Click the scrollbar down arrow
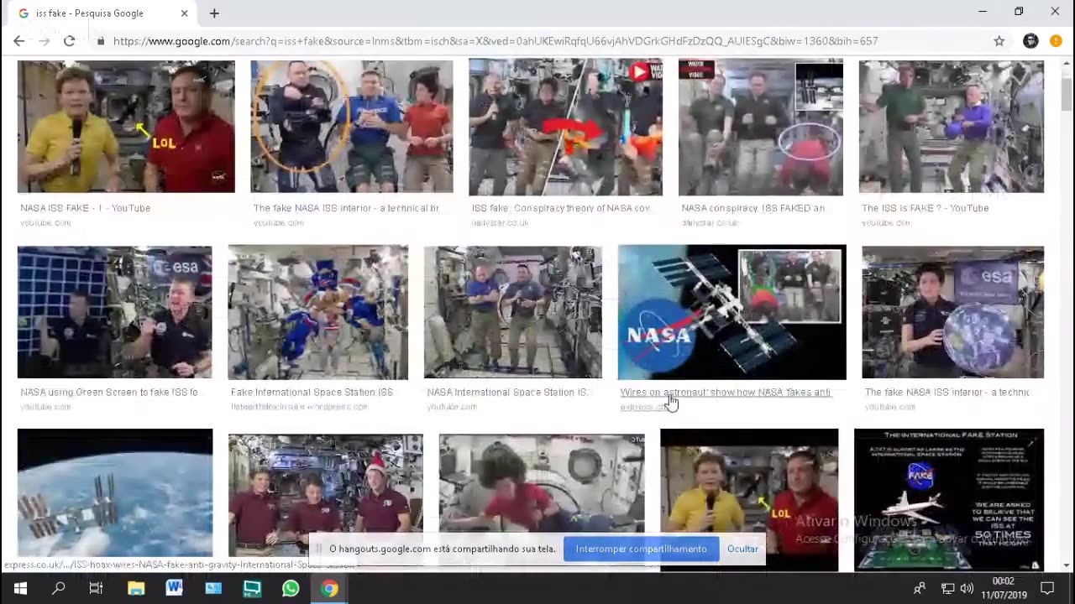 [x=1067, y=566]
